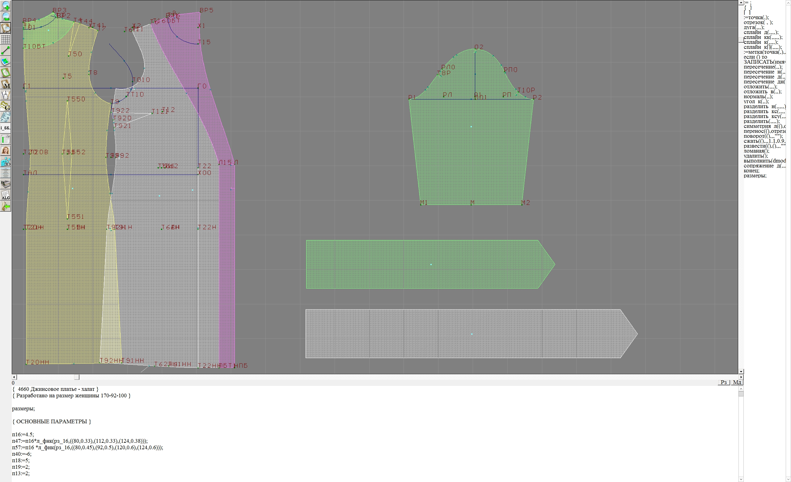Click the pattern with letter M icon
The image size is (791, 482).
(6, 84)
